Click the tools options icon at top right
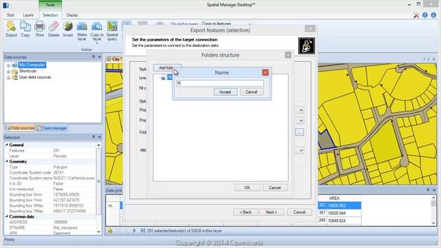This screenshot has width=441, height=248. 416,15
